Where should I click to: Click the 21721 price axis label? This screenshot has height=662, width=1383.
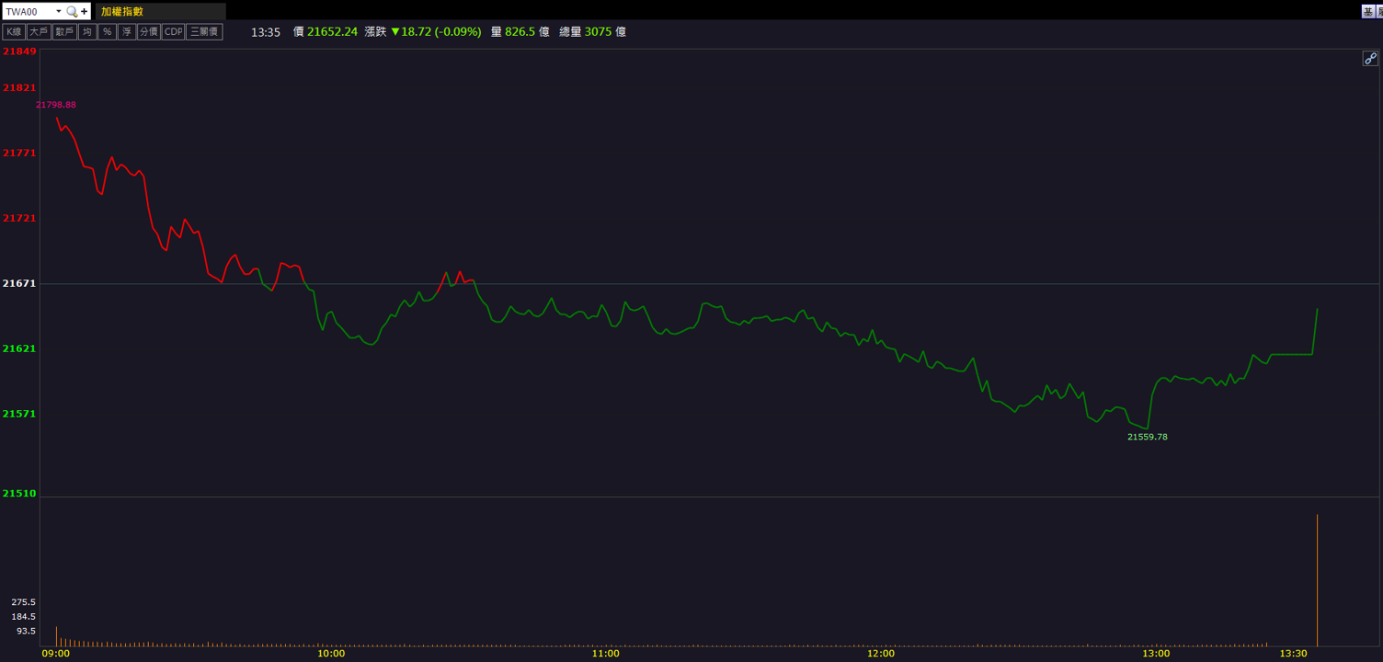tap(19, 218)
